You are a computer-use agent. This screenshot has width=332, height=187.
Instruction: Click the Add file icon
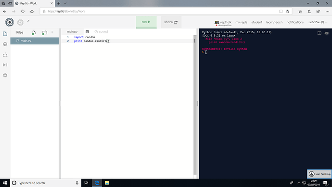[x=34, y=33]
